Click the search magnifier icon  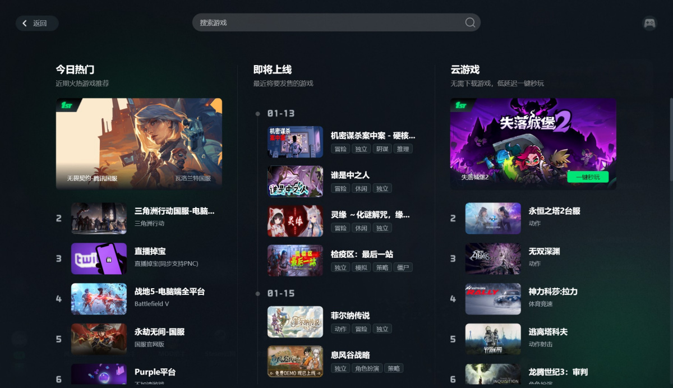[470, 22]
